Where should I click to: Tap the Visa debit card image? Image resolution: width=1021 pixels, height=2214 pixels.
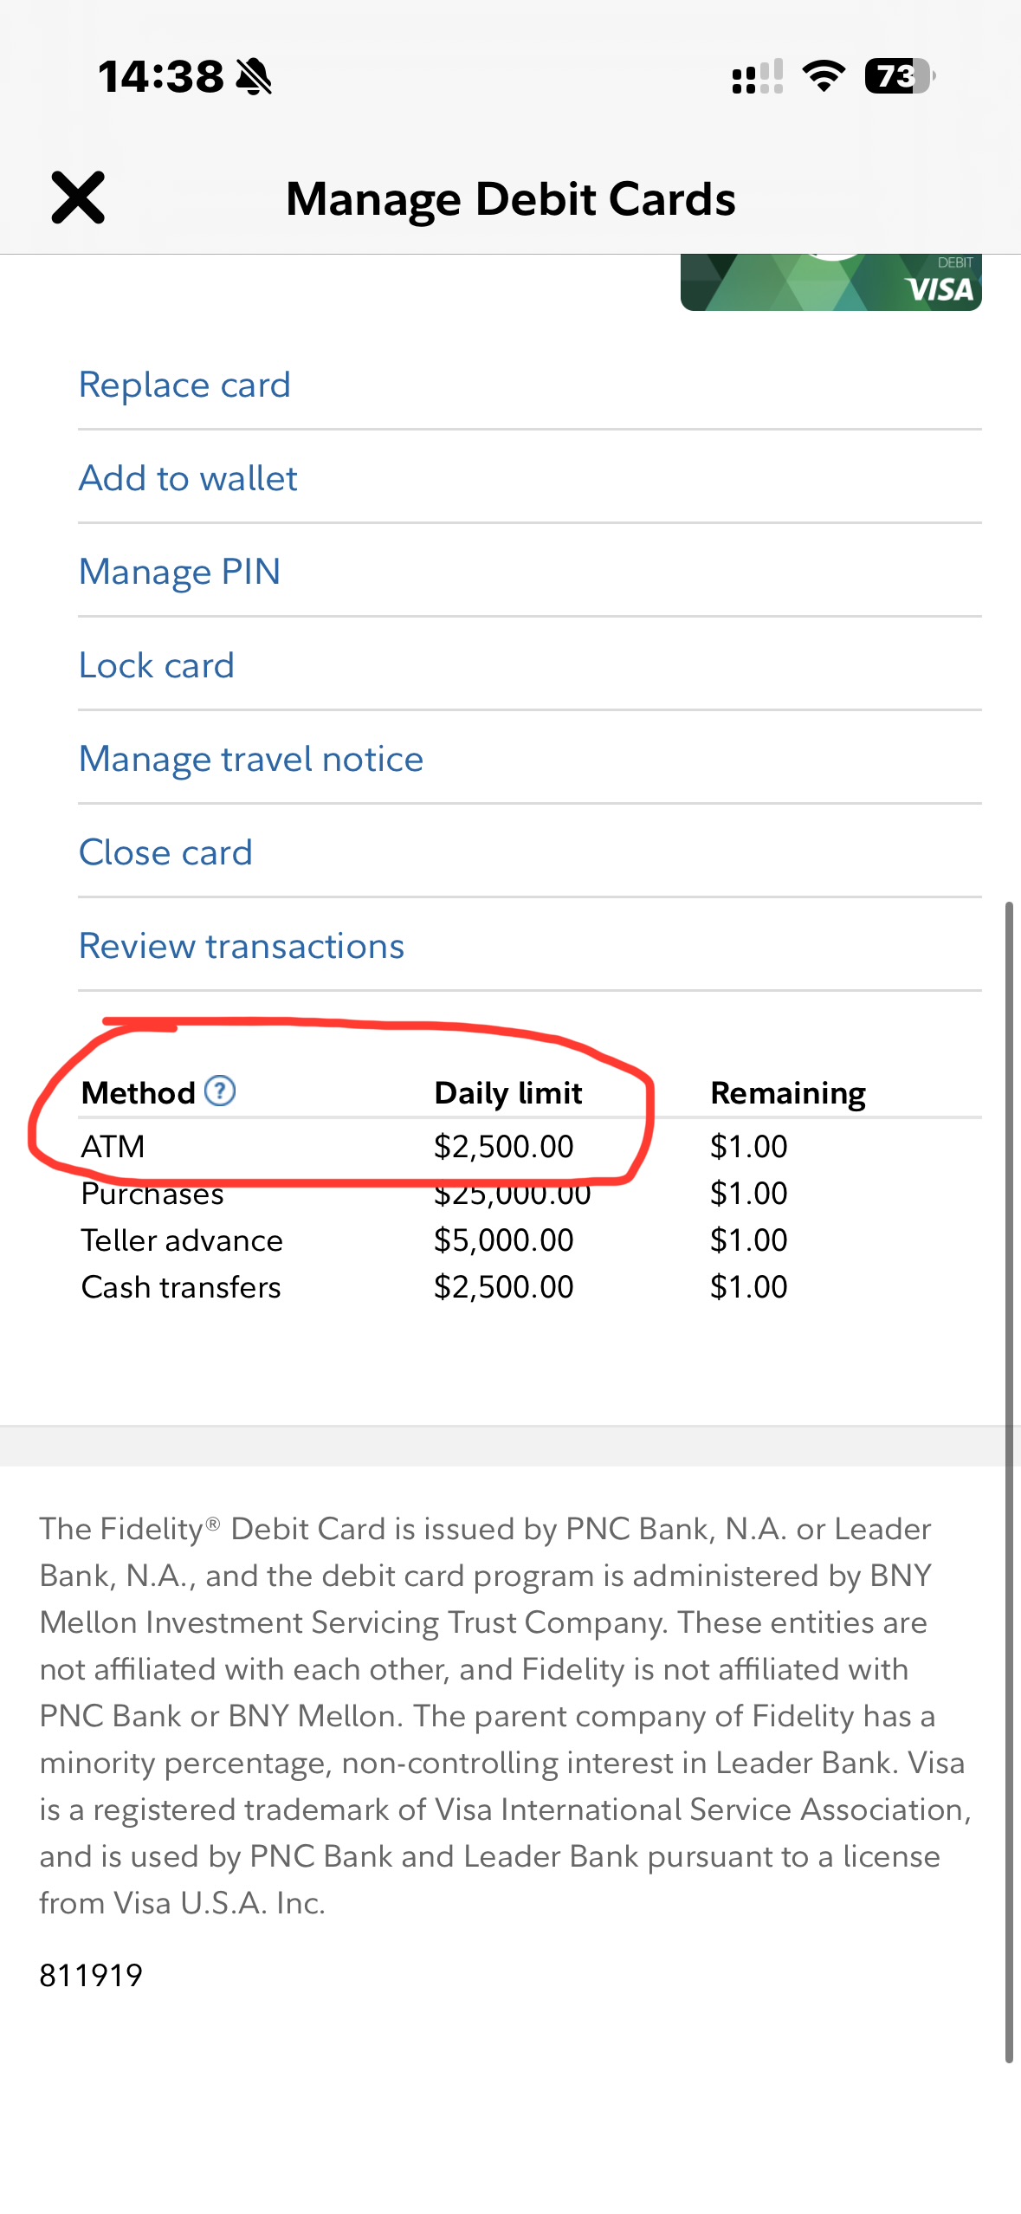tap(830, 282)
